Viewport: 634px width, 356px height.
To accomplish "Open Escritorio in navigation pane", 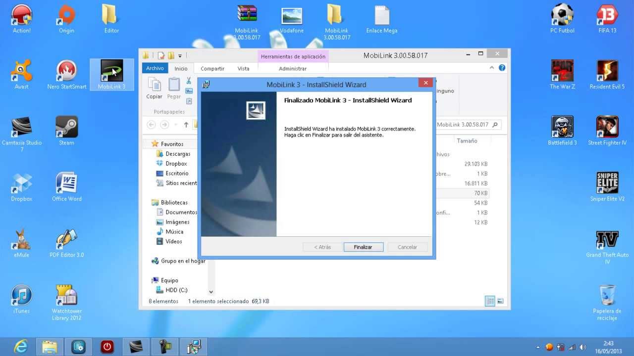I will 177,174.
